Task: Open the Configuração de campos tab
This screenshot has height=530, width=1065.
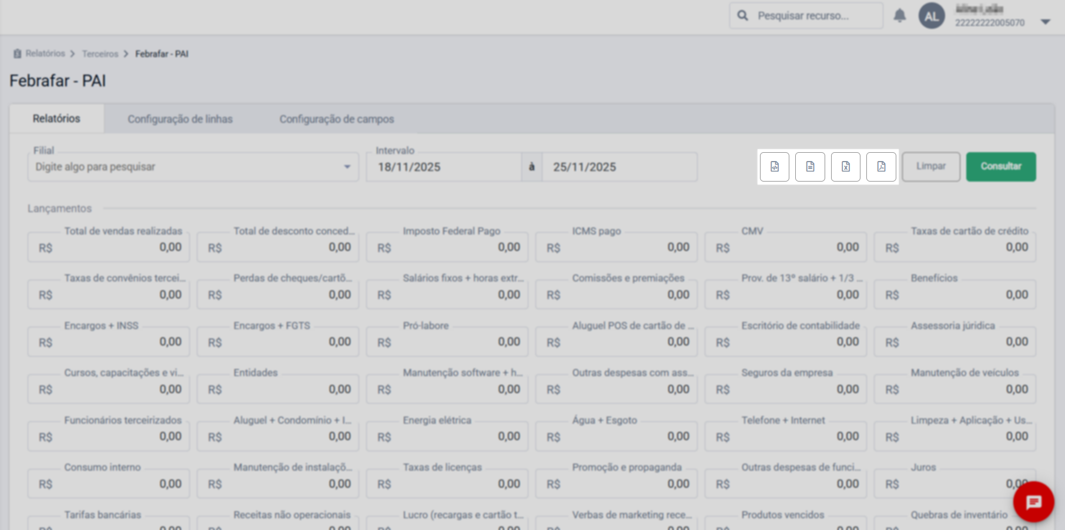Action: click(x=337, y=119)
